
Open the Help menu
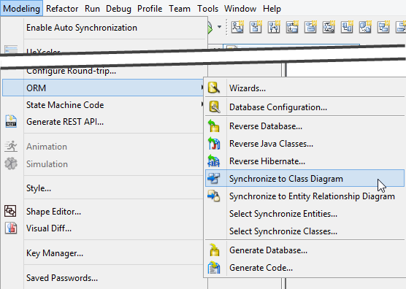coord(272,9)
